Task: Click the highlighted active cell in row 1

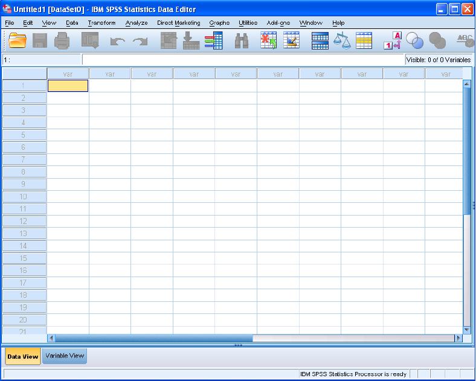Action: 68,86
